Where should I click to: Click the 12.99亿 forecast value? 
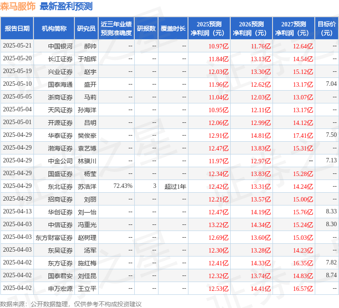pyautogui.click(x=261, y=123)
